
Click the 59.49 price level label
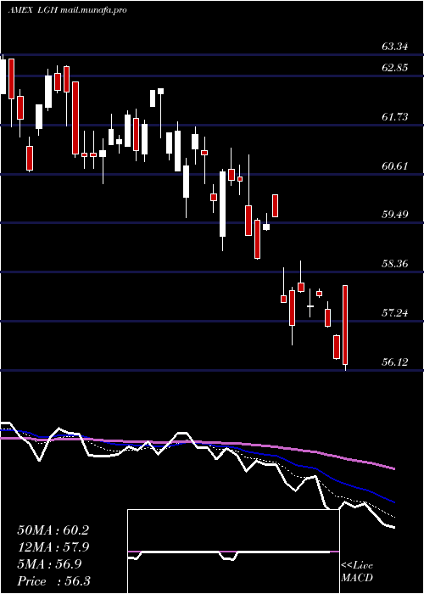pos(395,215)
